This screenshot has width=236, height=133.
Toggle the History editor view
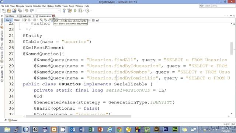tap(17, 20)
